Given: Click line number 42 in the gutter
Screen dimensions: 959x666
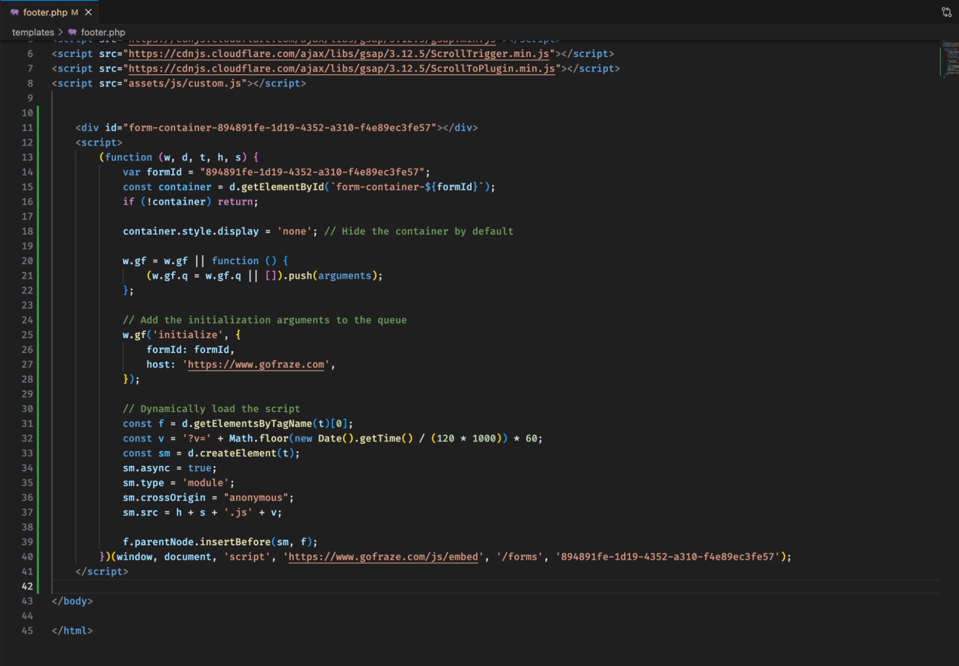Looking at the screenshot, I should click(27, 586).
